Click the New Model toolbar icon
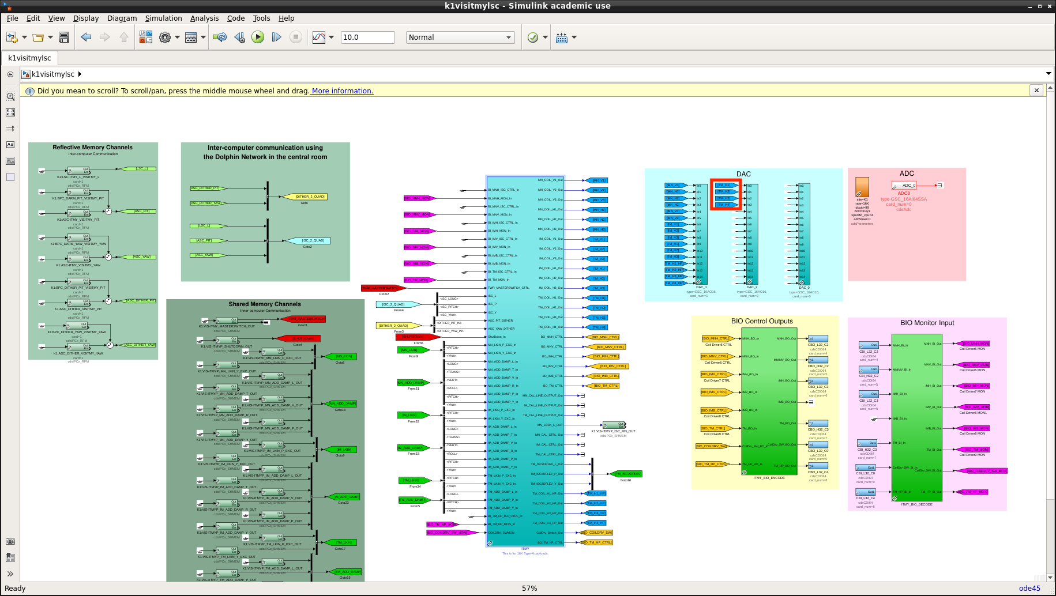 (x=12, y=37)
